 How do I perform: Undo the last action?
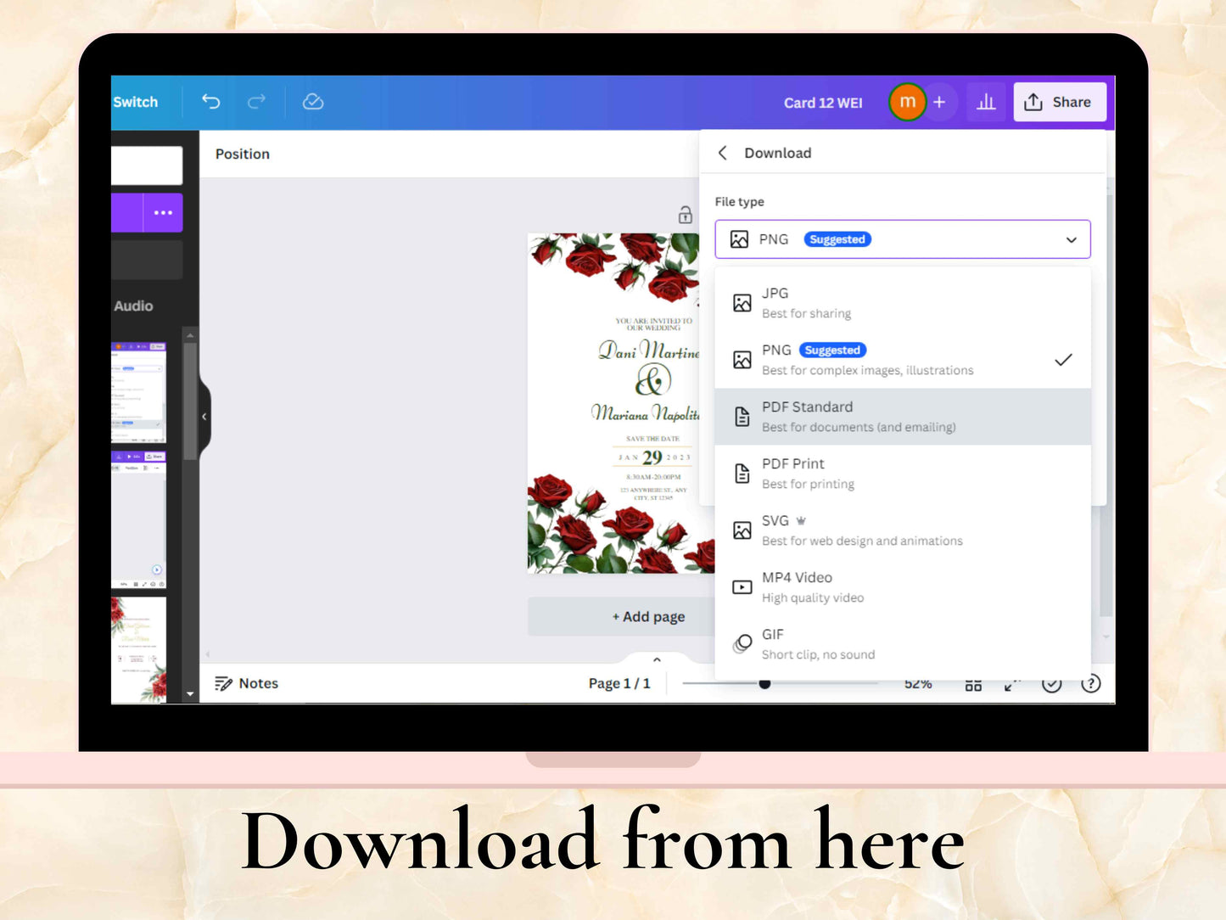pyautogui.click(x=211, y=102)
